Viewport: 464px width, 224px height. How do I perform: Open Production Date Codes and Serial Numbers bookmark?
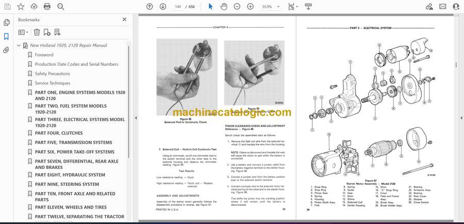[76, 64]
